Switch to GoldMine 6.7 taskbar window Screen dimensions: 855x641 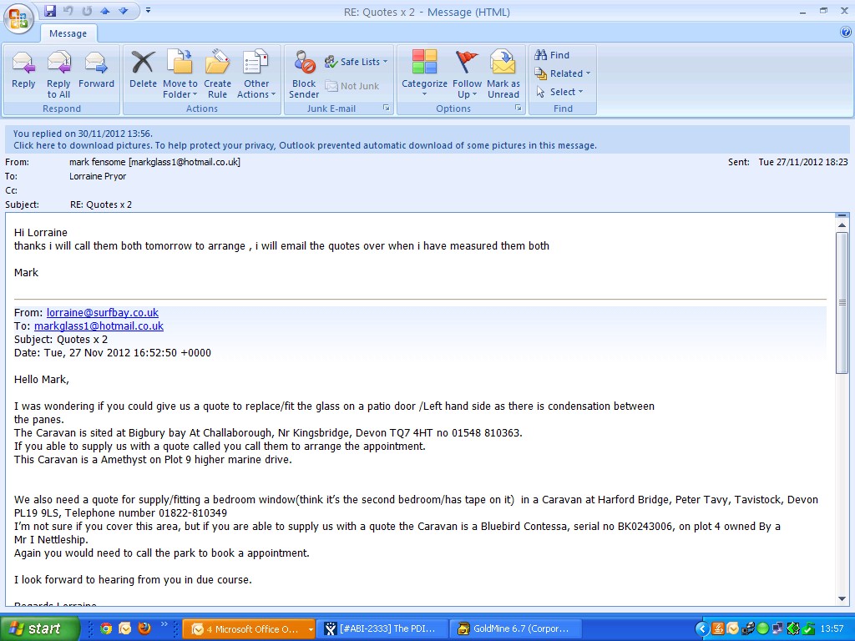(515, 629)
